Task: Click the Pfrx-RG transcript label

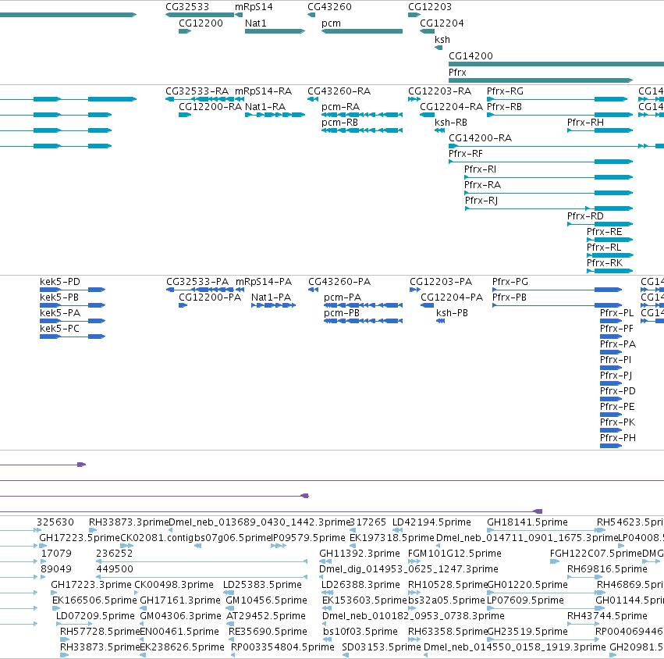Action: click(505, 91)
